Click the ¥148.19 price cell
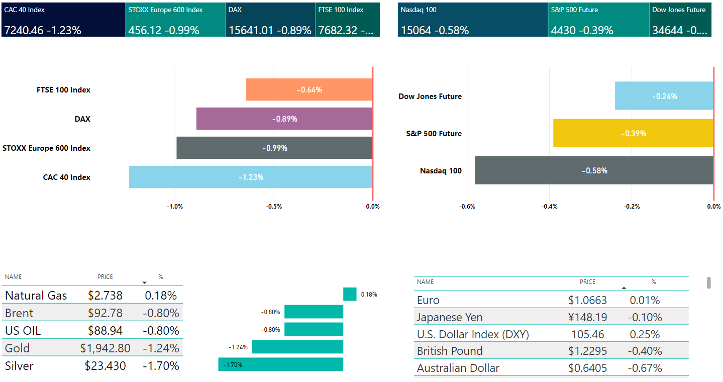The height and width of the screenshot is (382, 723). pyautogui.click(x=587, y=317)
